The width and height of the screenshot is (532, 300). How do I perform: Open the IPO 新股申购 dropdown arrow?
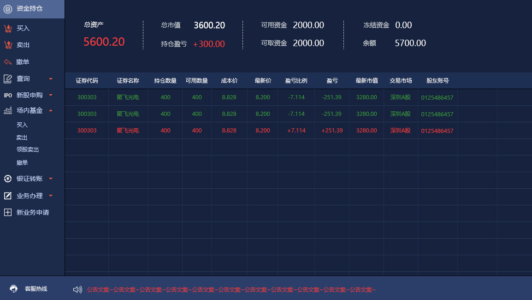pyautogui.click(x=51, y=95)
